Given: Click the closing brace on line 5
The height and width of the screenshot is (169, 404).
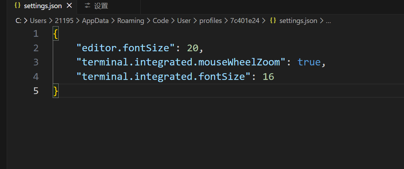Looking at the screenshot, I should point(55,91).
